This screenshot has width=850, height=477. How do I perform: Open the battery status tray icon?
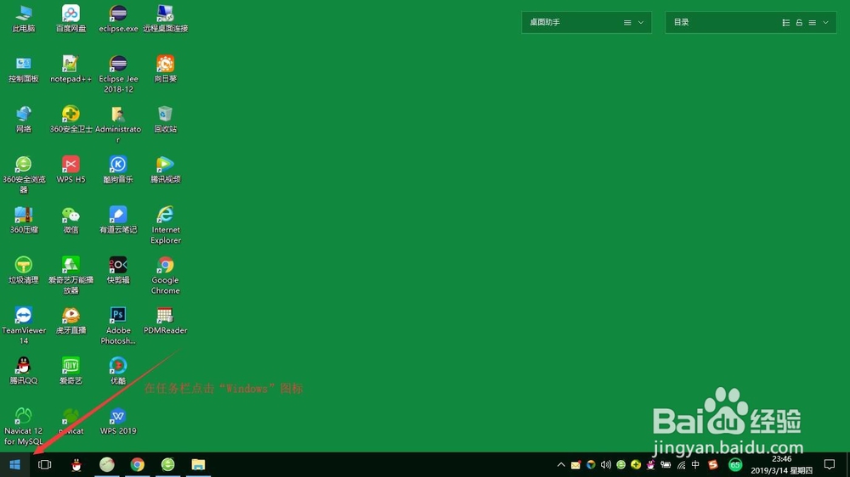pyautogui.click(x=666, y=464)
